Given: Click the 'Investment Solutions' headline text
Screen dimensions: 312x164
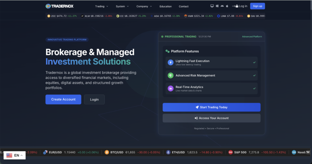Looking at the screenshot, I should pyautogui.click(x=88, y=61).
